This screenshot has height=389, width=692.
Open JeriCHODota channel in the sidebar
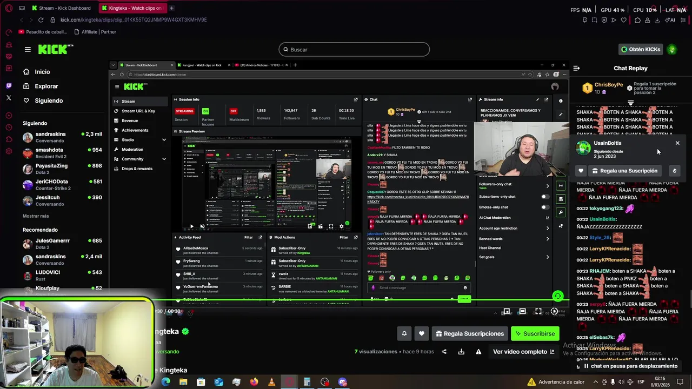62,184
